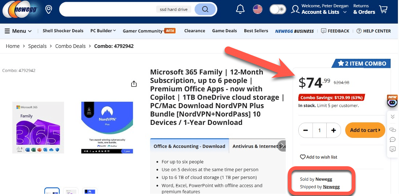Viewport: 399px width, 196px height.
Task: Open Specials breadcrumb
Action: (x=37, y=46)
